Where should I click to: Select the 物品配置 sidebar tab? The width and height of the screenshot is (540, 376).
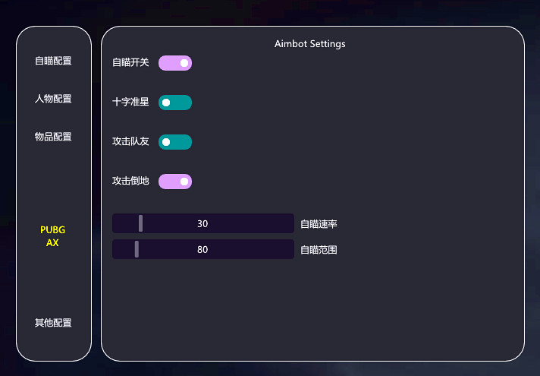[x=53, y=137]
